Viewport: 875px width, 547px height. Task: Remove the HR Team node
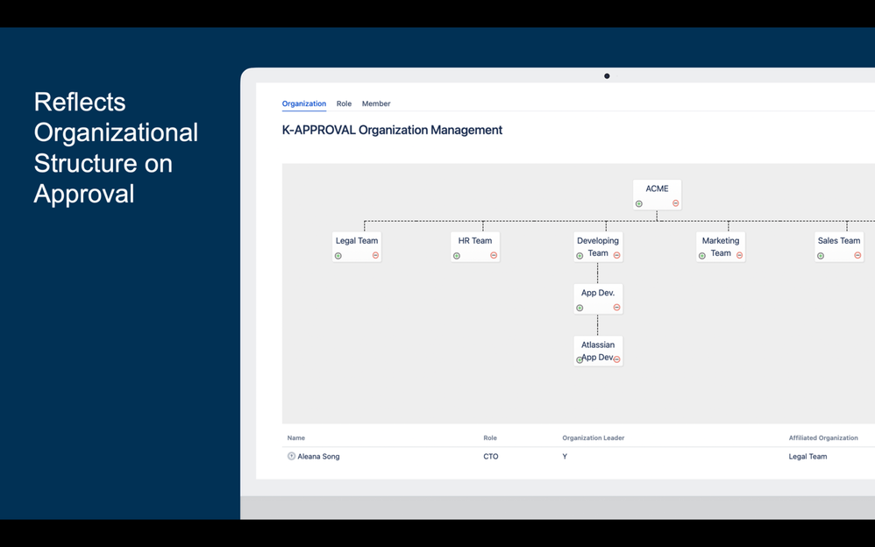494,255
